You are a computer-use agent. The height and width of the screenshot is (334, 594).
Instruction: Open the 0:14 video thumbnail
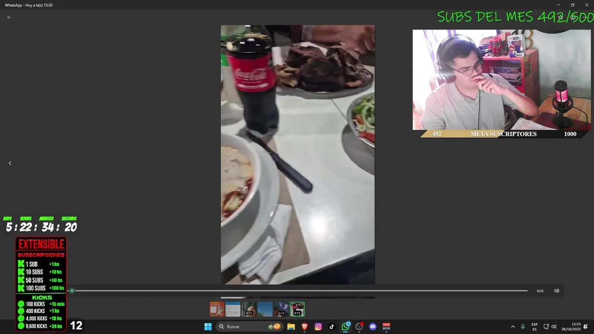(x=281, y=309)
